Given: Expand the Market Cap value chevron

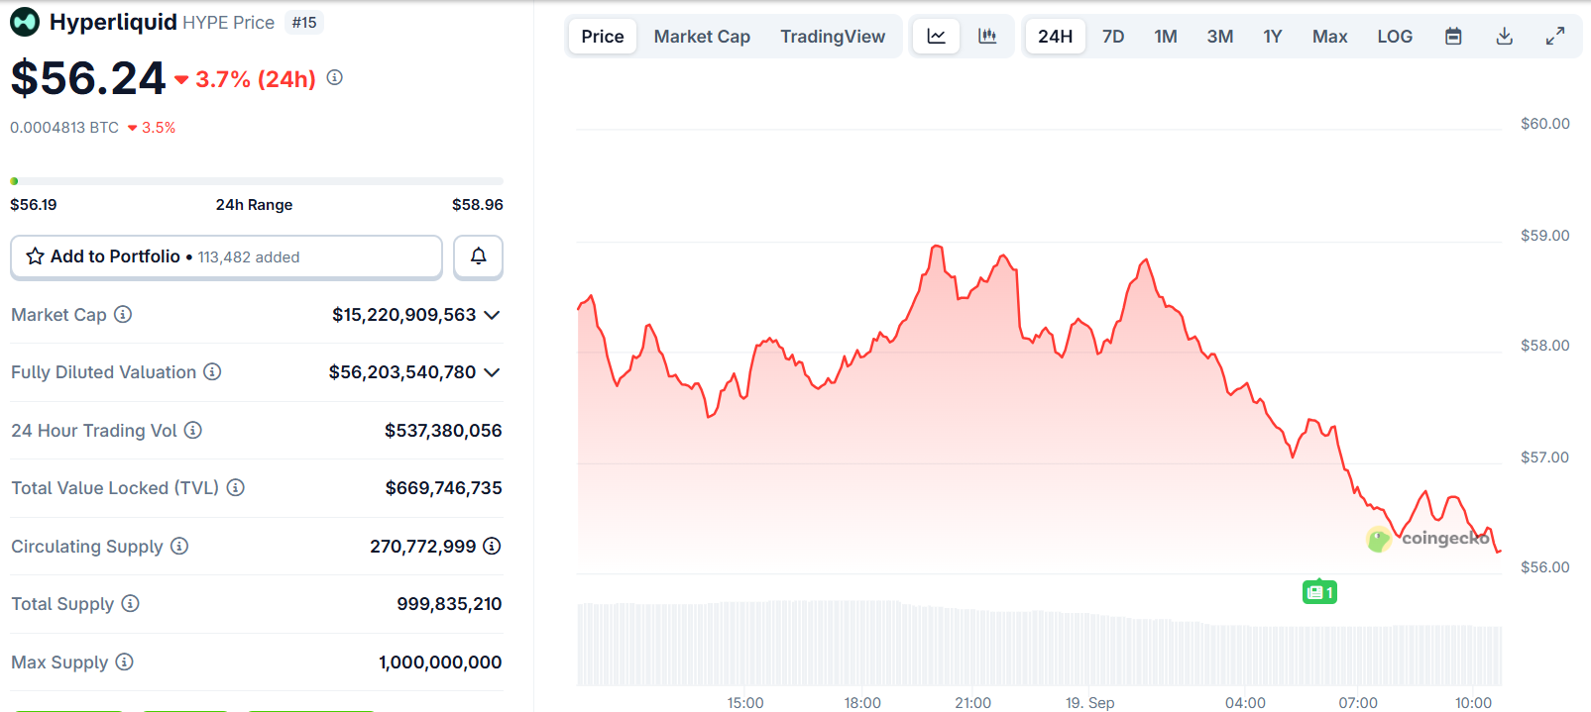Looking at the screenshot, I should click(x=492, y=315).
